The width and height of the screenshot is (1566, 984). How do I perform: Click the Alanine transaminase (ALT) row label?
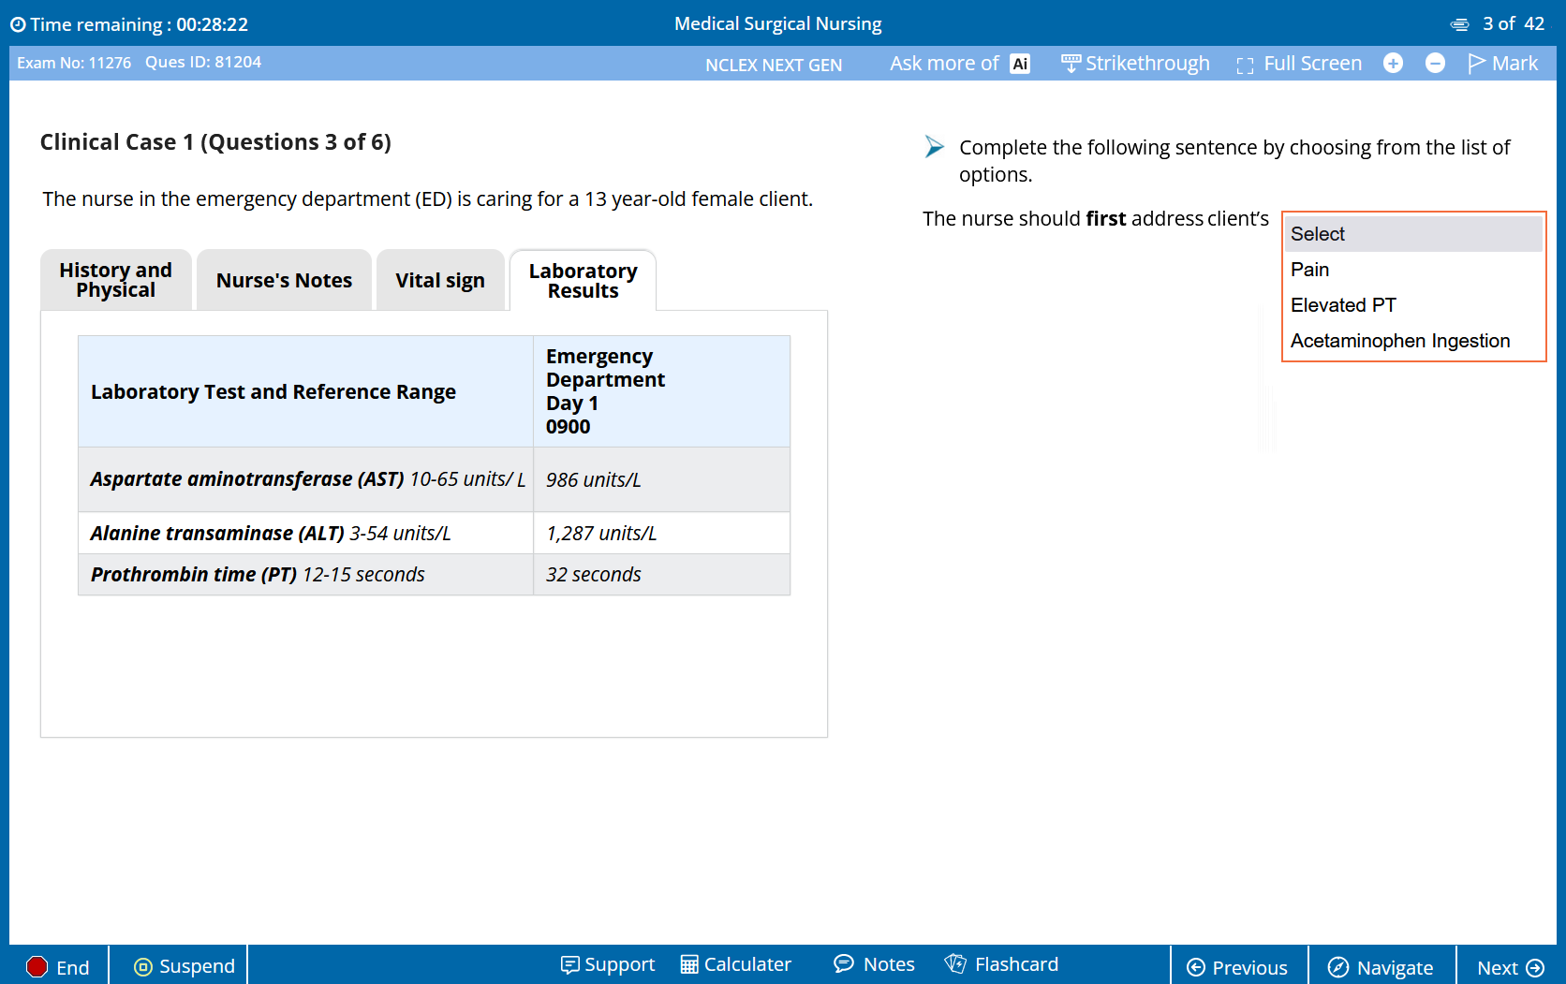[271, 533]
